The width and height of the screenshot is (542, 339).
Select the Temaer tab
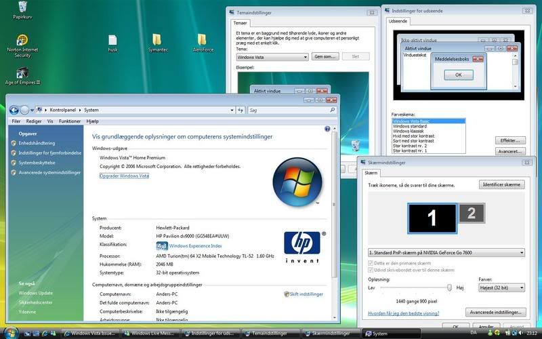point(241,23)
